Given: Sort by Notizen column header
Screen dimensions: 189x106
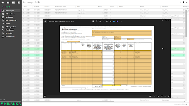Looking at the screenshot, I should [x=121, y=6].
